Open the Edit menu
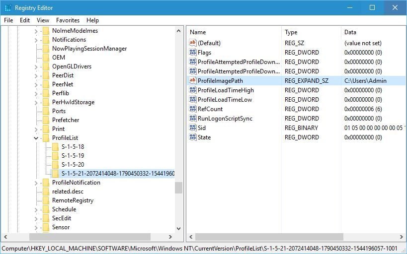 click(x=25, y=20)
